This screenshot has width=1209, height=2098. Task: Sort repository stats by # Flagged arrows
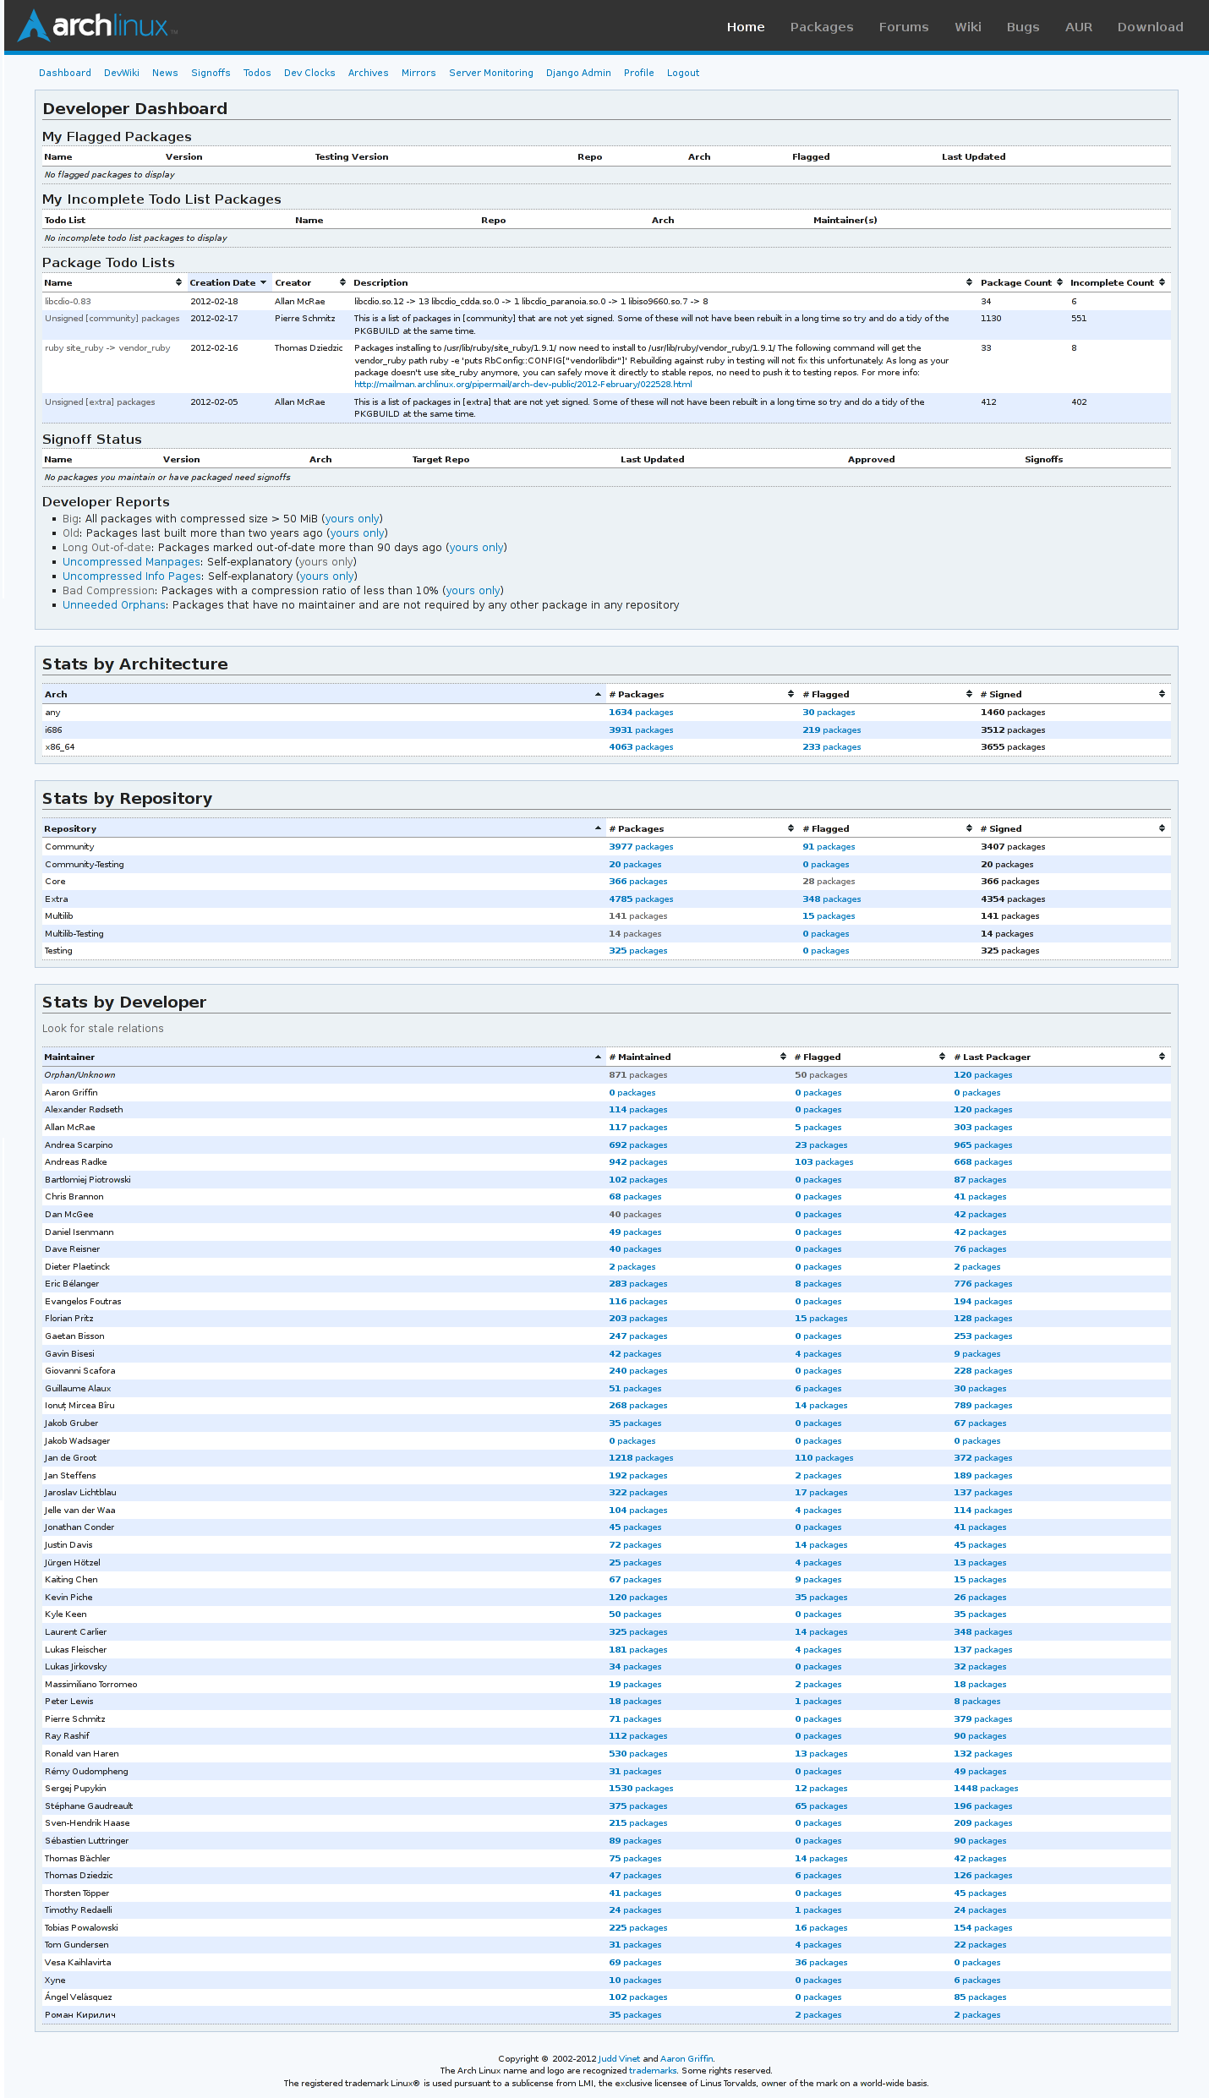point(969,828)
